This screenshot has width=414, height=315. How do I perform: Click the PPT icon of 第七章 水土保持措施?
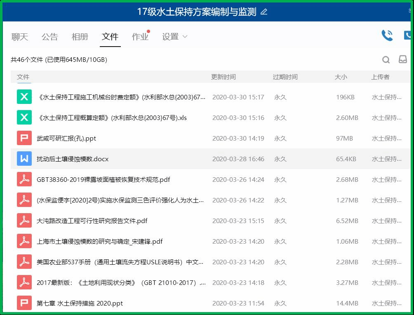tap(24, 303)
